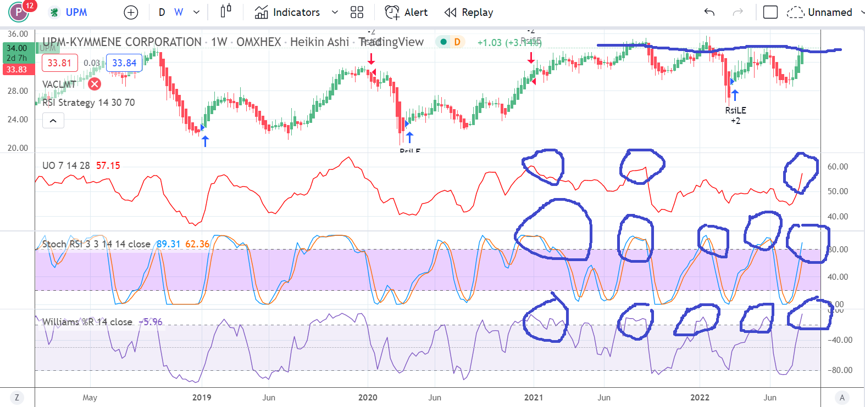The height and width of the screenshot is (407, 865).
Task: Start bar Replay mode
Action: pyautogui.click(x=469, y=12)
